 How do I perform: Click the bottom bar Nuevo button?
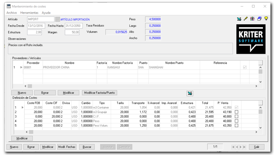(x=14, y=147)
